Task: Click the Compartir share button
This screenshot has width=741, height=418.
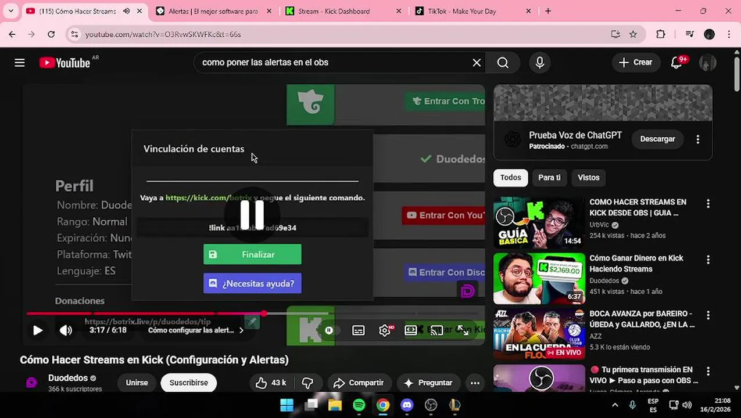Action: tap(359, 383)
